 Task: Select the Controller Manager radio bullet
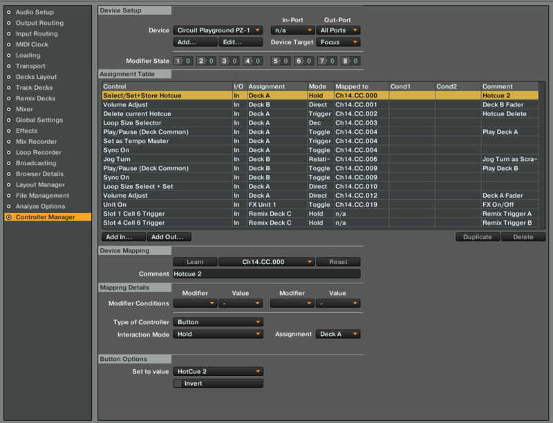9,217
